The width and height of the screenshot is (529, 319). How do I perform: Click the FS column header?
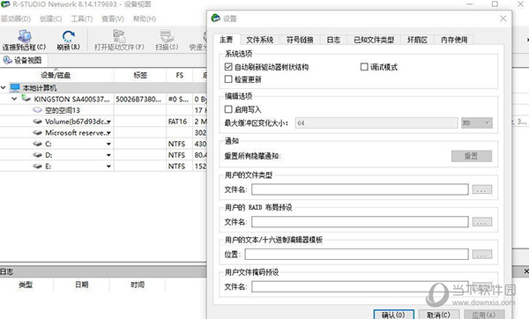tap(180, 75)
